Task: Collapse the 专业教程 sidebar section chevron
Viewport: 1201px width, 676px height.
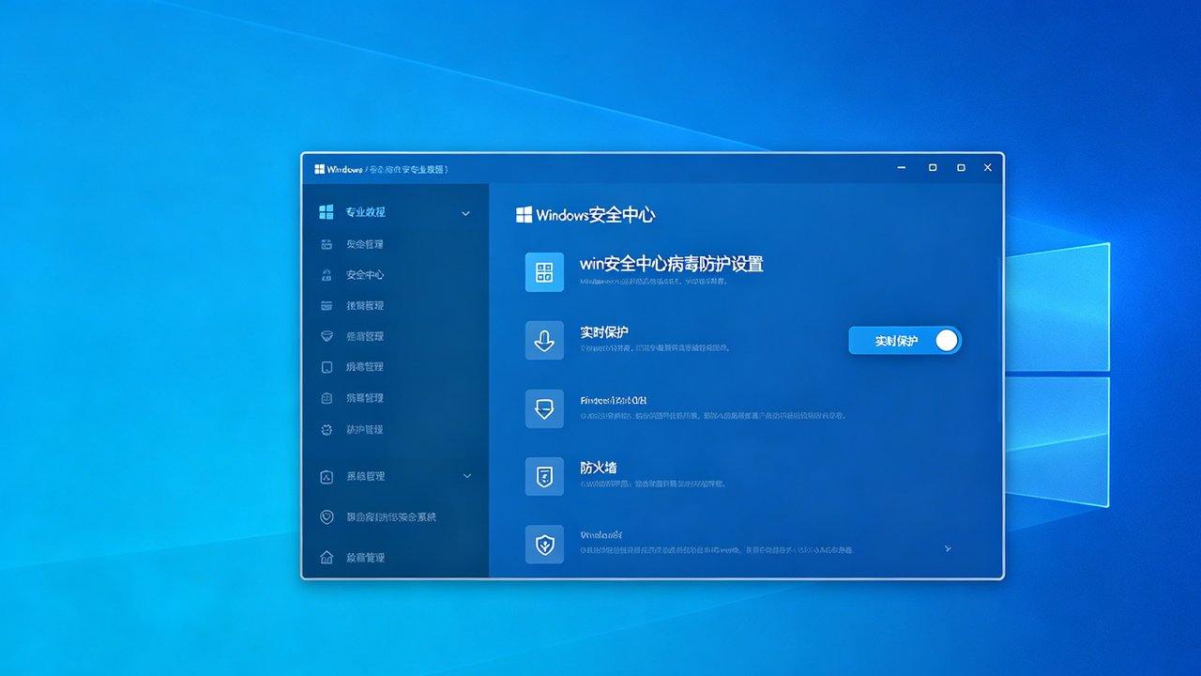Action: point(465,213)
